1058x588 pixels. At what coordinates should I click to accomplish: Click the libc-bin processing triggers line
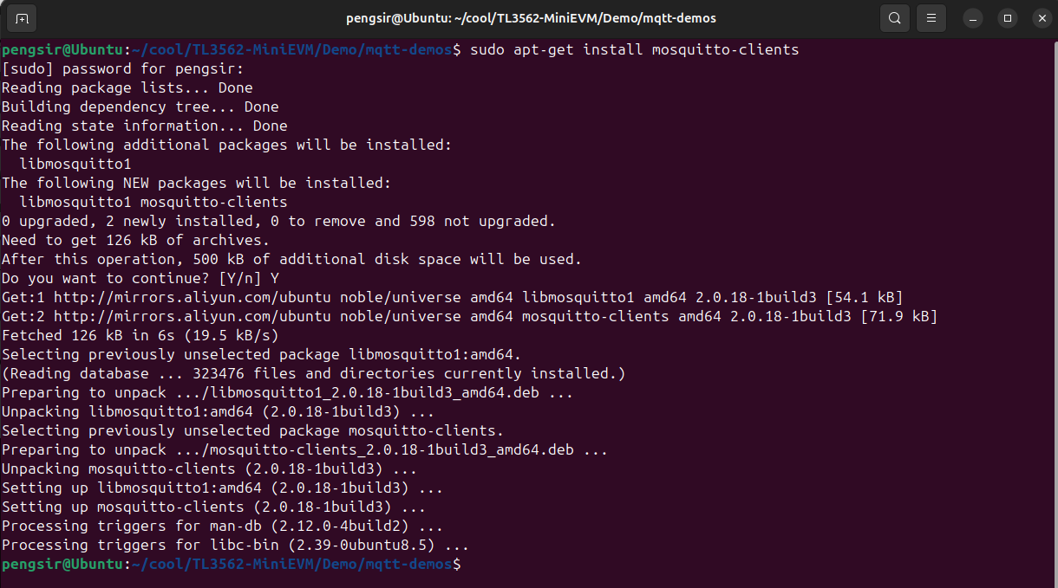point(235,545)
